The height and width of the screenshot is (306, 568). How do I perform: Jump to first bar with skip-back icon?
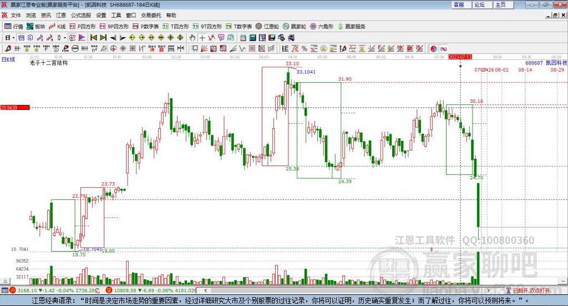click(x=93, y=38)
